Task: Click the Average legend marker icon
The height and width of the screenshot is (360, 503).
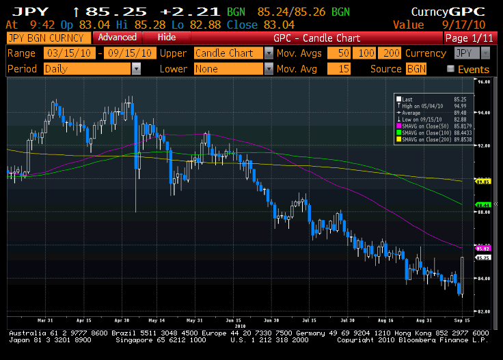Action: [398, 112]
